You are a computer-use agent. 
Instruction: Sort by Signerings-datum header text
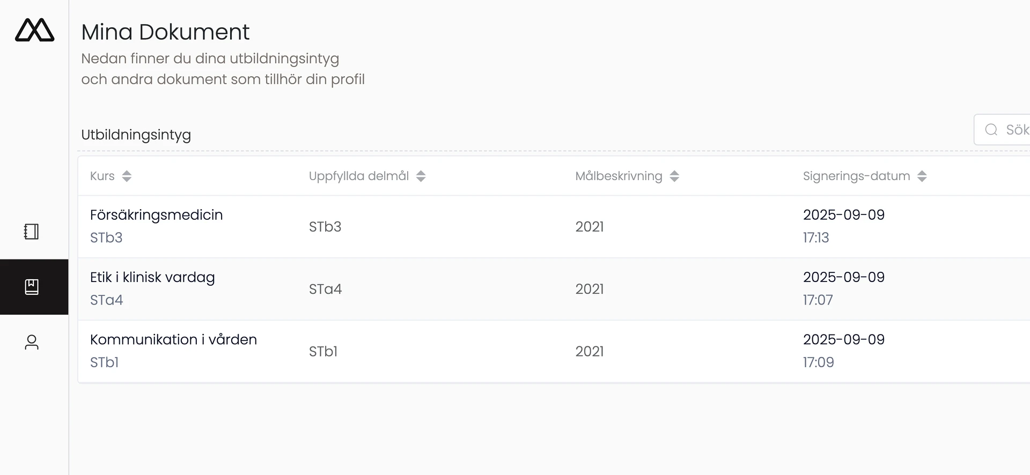856,176
